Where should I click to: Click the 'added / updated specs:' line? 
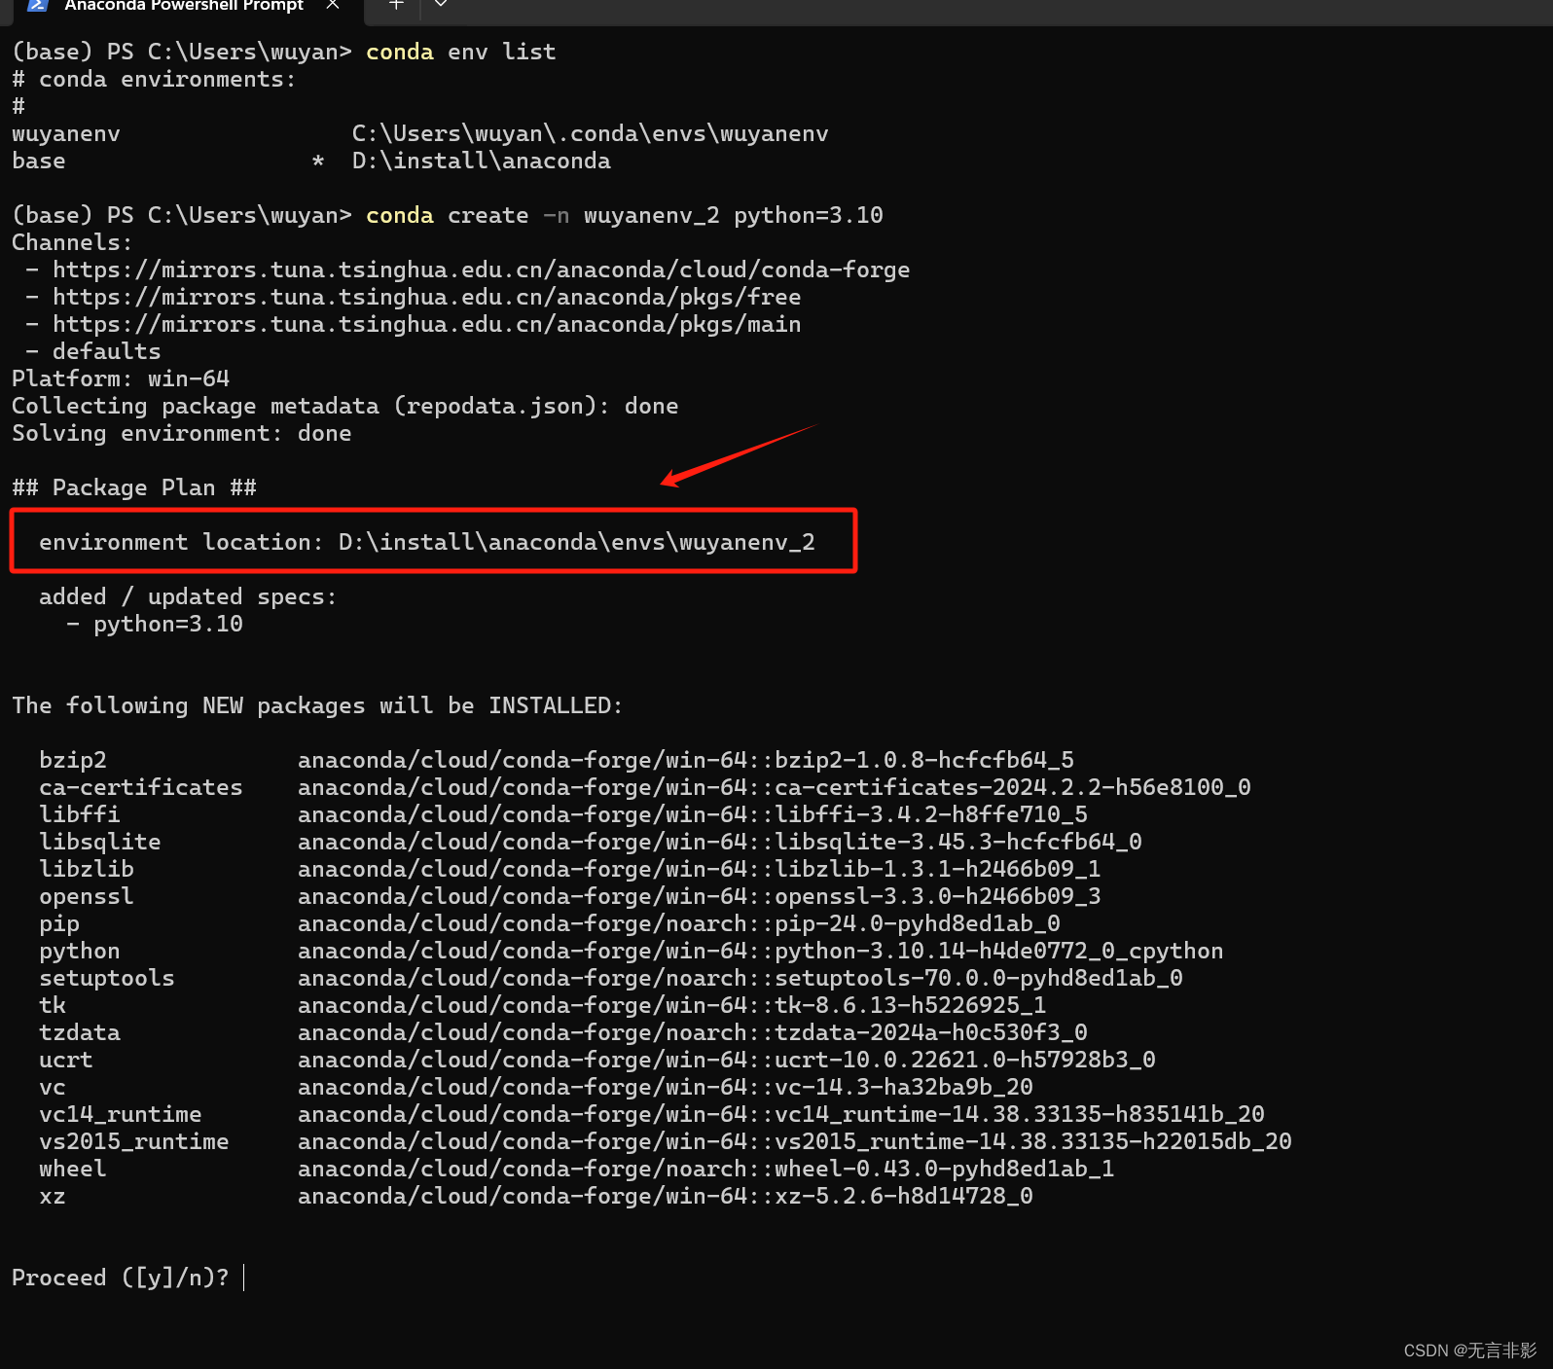(188, 596)
